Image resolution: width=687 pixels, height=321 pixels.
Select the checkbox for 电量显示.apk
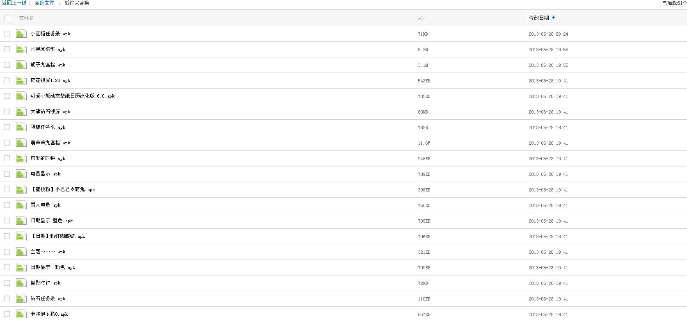point(7,174)
